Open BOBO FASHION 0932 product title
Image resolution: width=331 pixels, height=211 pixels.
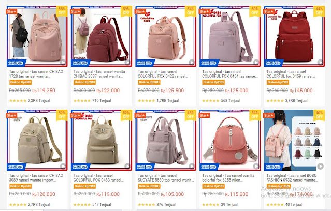point(292,178)
